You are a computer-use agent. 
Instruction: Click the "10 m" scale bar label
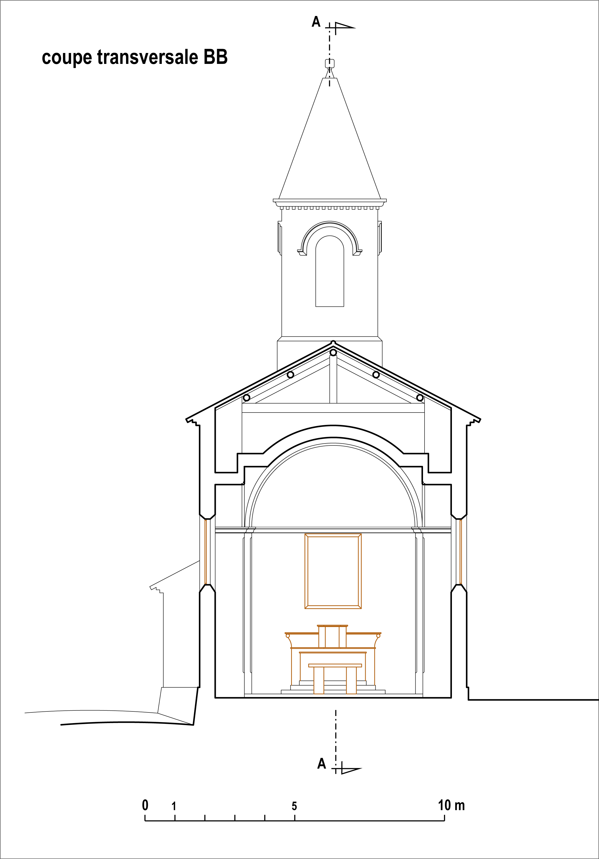[452, 805]
